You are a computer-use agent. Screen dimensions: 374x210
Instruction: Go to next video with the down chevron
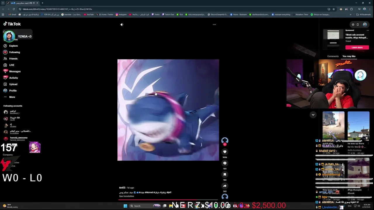click(x=313, y=115)
